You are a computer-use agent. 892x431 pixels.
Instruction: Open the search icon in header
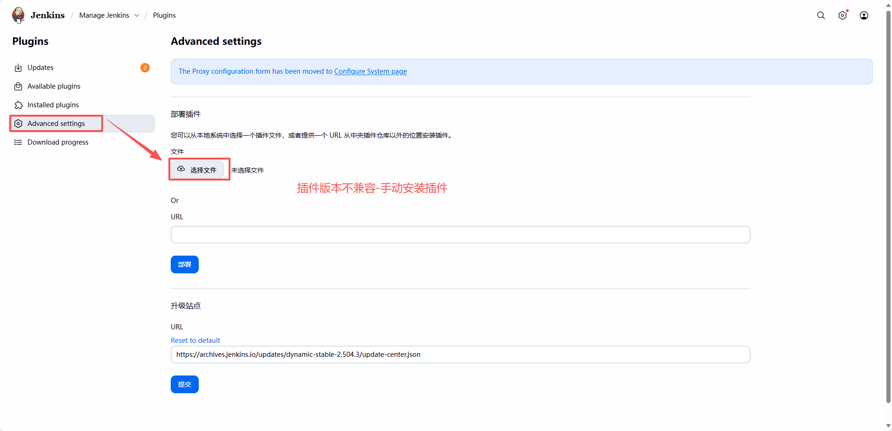[x=821, y=15]
